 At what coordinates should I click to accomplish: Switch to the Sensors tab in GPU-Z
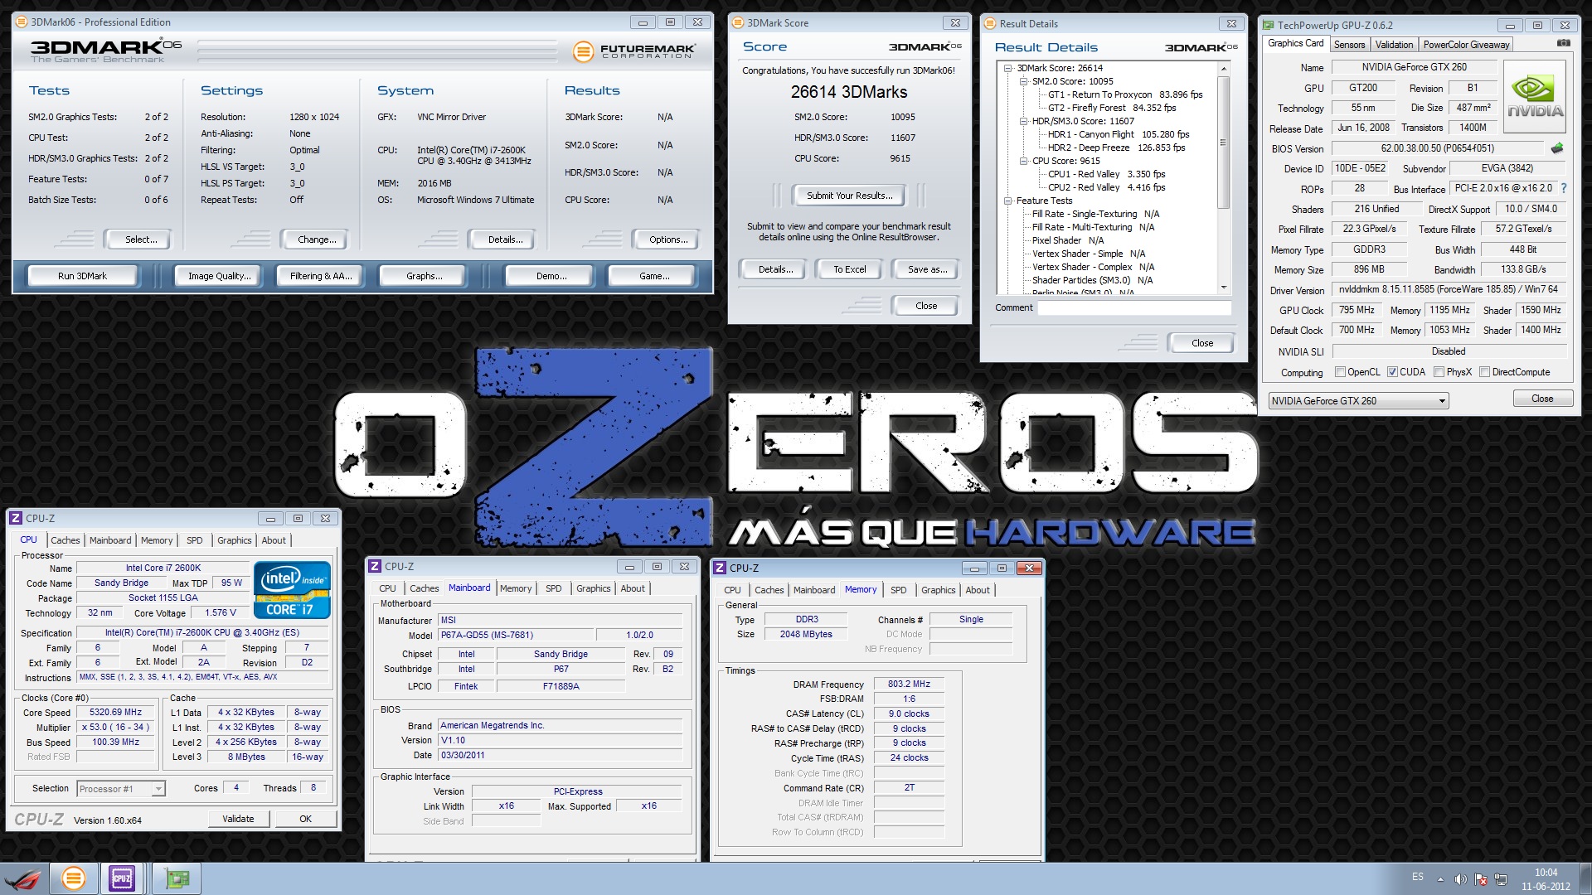1349,45
